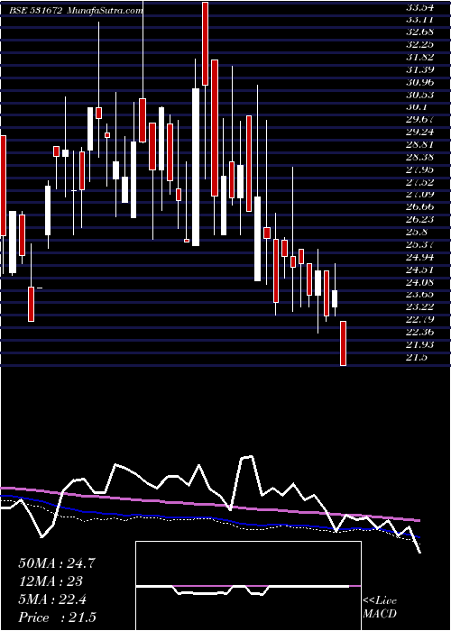Screen dimensions: 451x631
Task: Click the <<Live MACD label
Action: point(380,608)
